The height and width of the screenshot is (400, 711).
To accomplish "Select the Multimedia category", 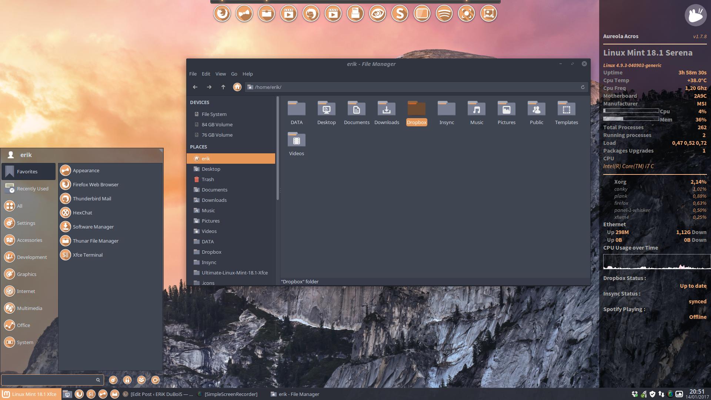I will (x=29, y=308).
